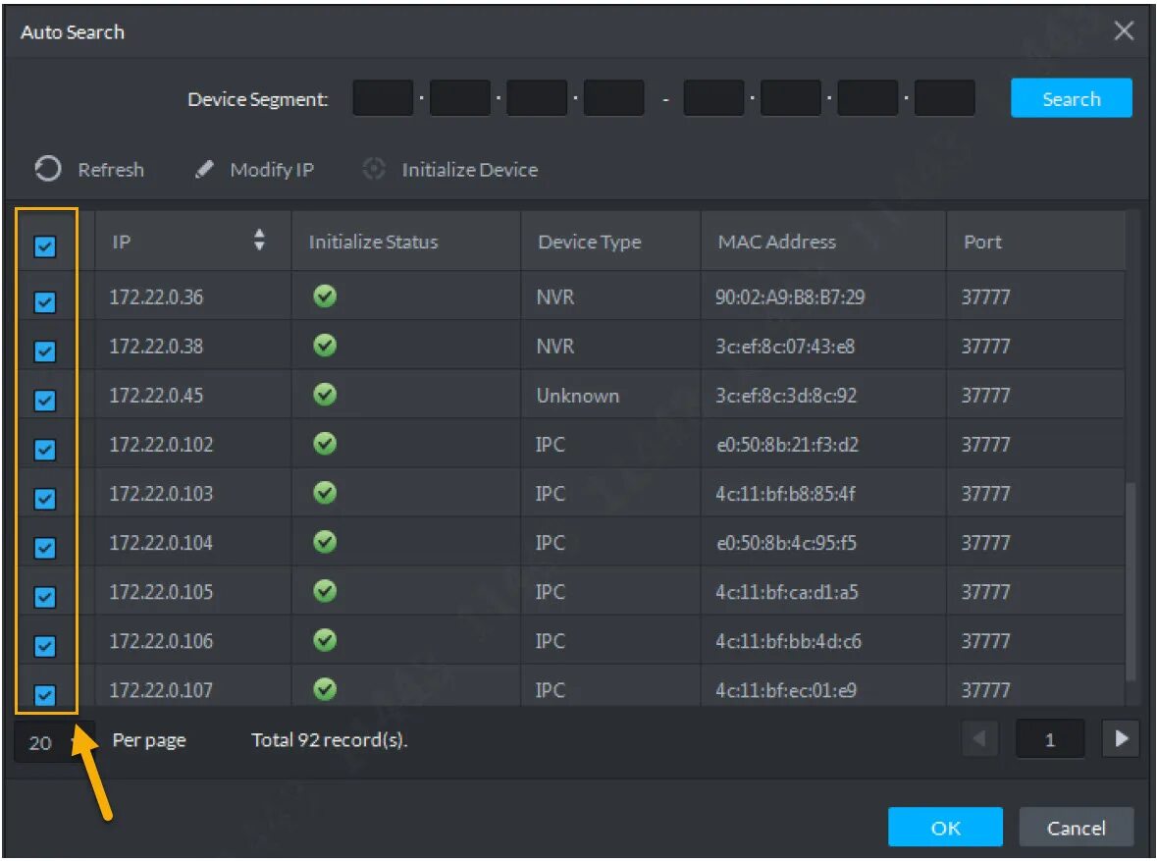Click the device list vertical scrollbar
The image size is (1157, 861).
coord(1130,581)
